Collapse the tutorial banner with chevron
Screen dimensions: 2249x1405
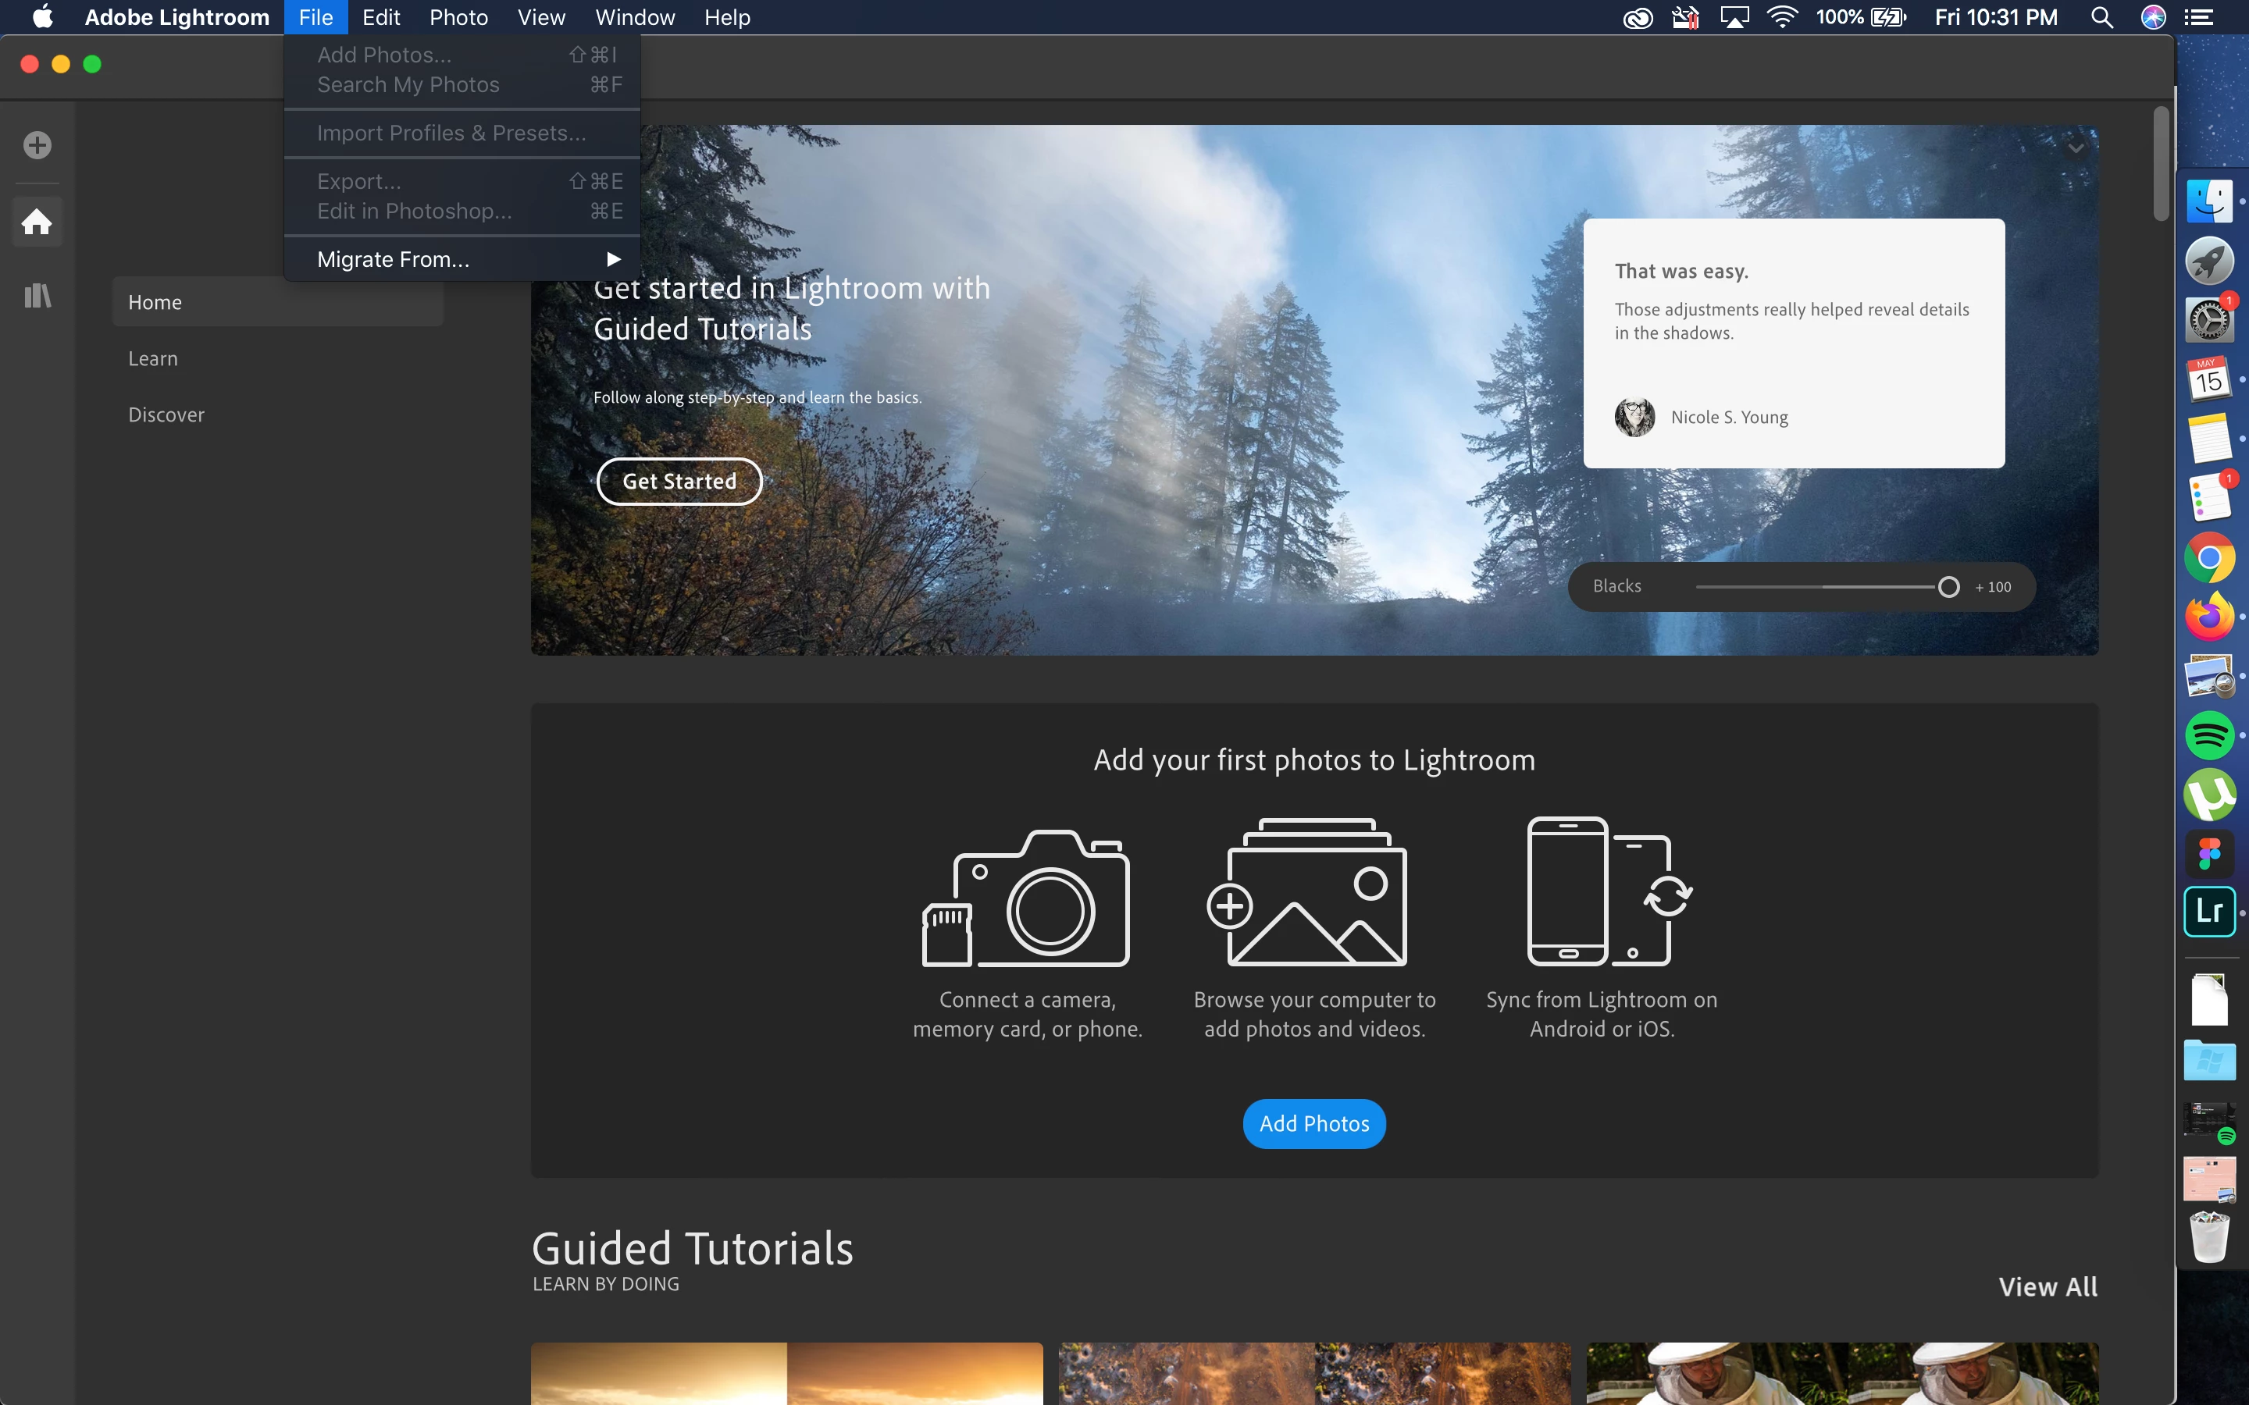coord(2075,148)
